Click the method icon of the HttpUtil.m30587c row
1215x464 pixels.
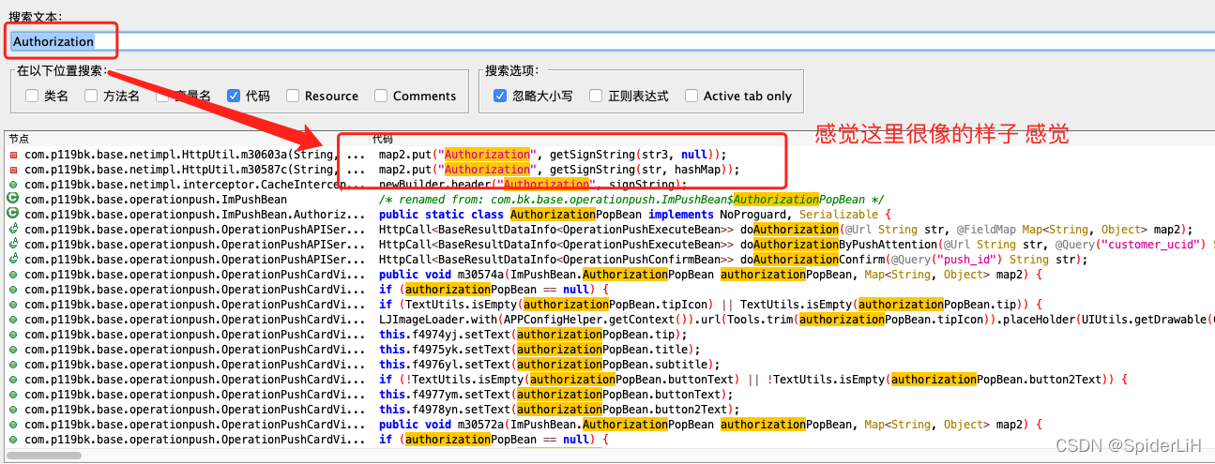[x=13, y=169]
